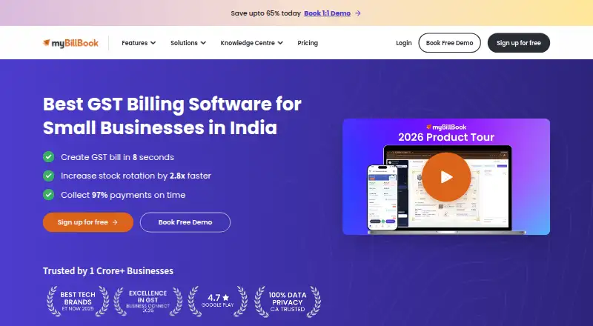Image resolution: width=593 pixels, height=326 pixels.
Task: Click the Excellence in GST award badge
Action: (148, 302)
